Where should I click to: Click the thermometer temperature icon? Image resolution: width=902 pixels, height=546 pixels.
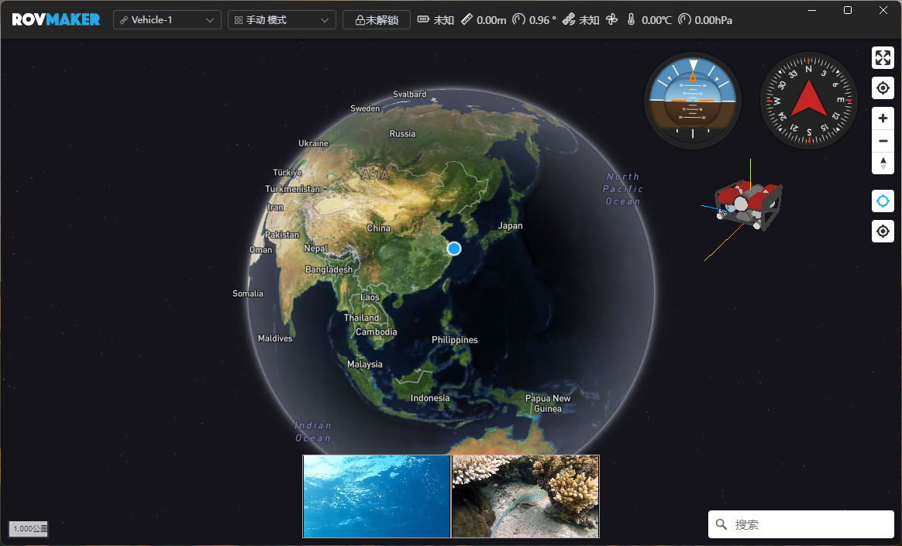[631, 19]
